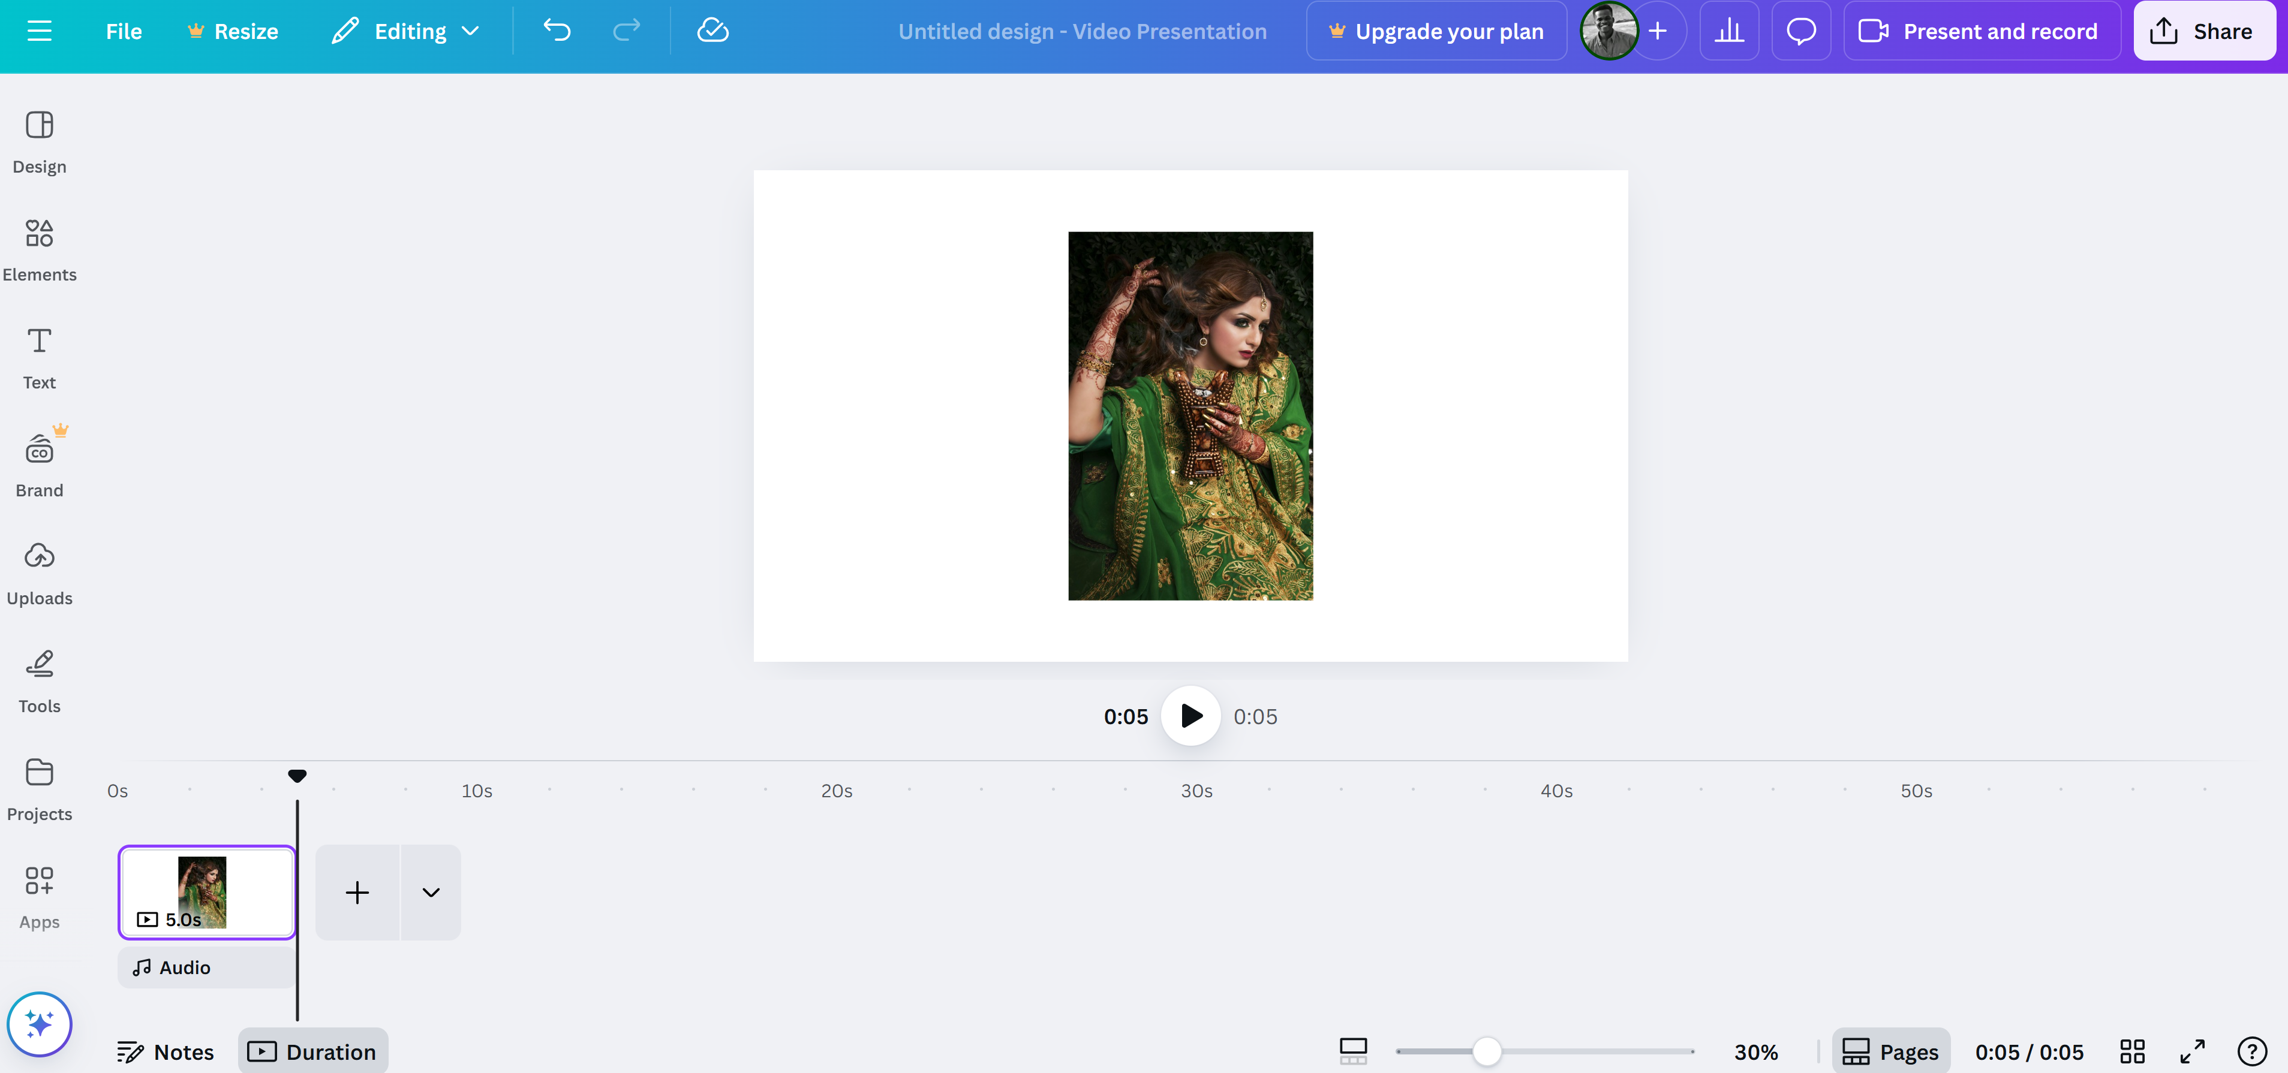Screen dimensions: 2288x1073
Task: Enter fullscreen with expand arrows icon
Action: (x=2192, y=1051)
